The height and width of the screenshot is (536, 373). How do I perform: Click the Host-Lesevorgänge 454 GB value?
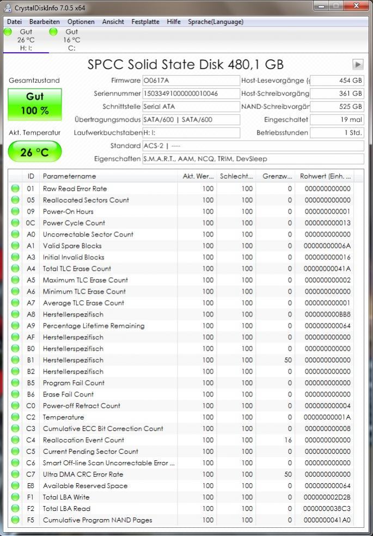coord(337,81)
